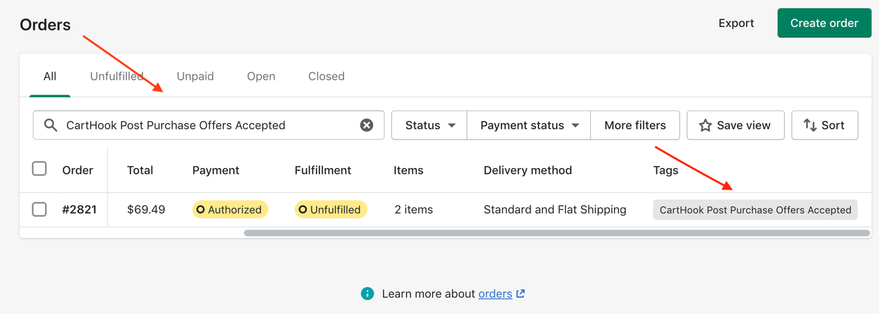Click the Create order button

coord(824,23)
